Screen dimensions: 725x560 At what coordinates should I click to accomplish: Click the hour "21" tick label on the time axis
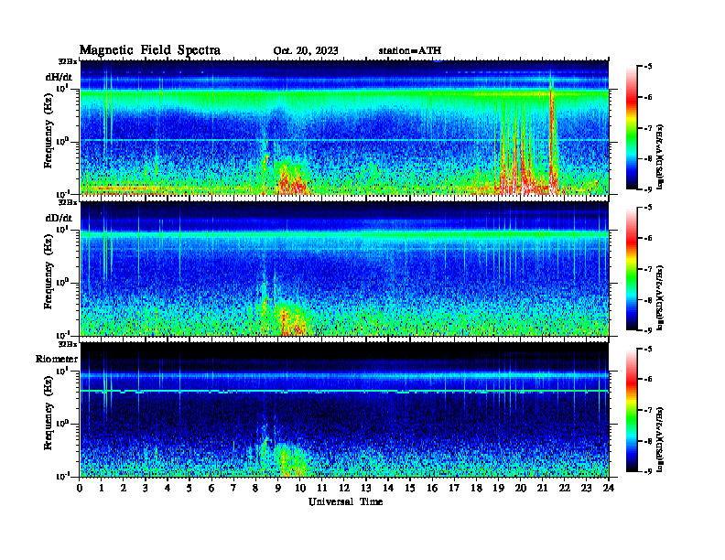tap(542, 488)
